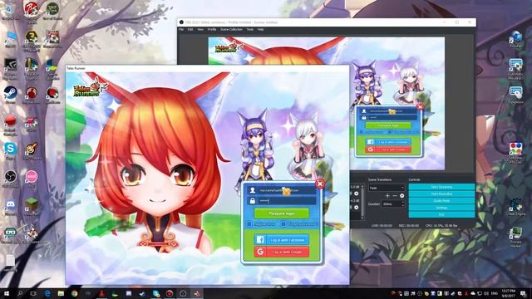Open the Cheat Engine desktop shortcut
532x299 pixels.
515,204
